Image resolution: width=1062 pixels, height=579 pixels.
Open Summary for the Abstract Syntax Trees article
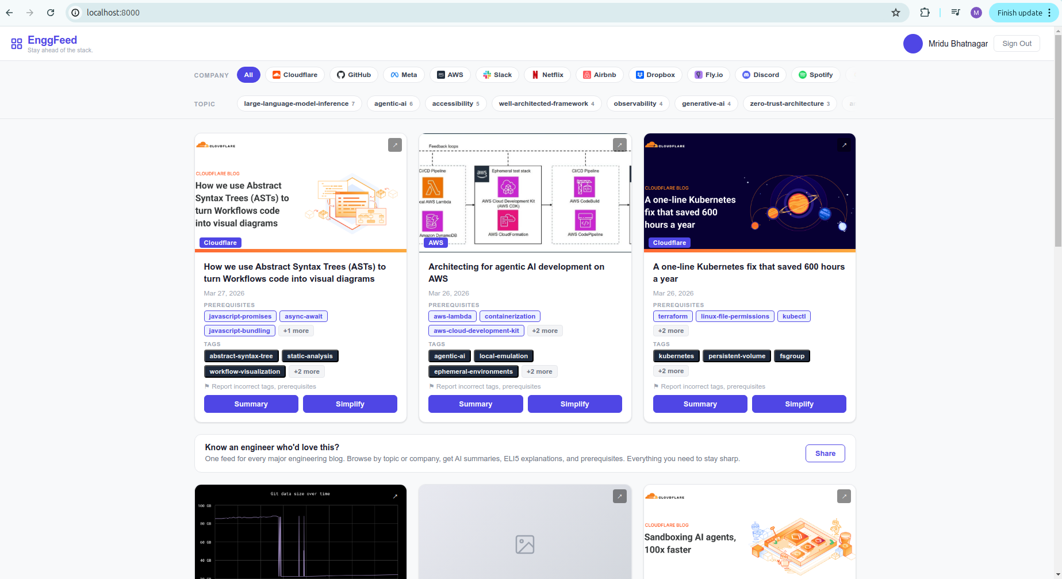click(251, 404)
